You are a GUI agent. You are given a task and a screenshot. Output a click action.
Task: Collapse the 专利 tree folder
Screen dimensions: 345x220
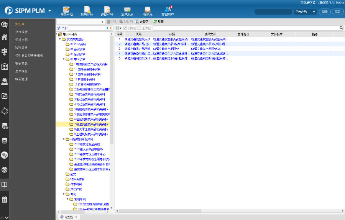63,194
